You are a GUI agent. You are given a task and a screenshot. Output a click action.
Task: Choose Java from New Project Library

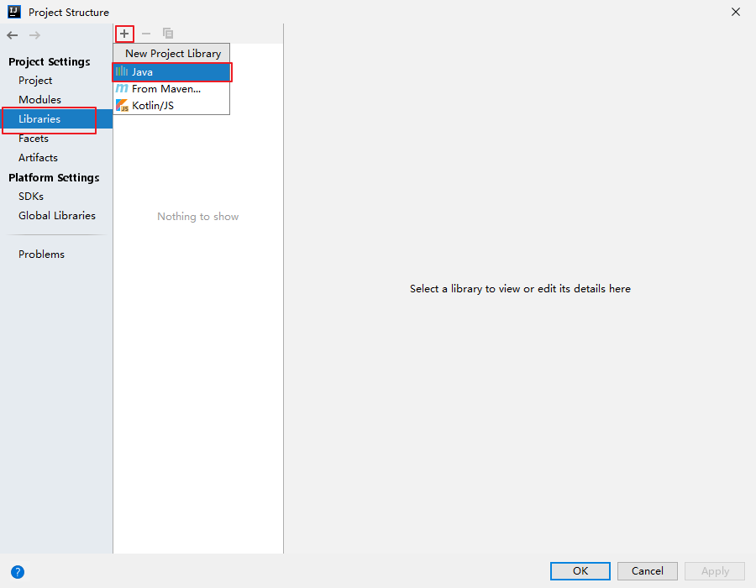(x=171, y=72)
